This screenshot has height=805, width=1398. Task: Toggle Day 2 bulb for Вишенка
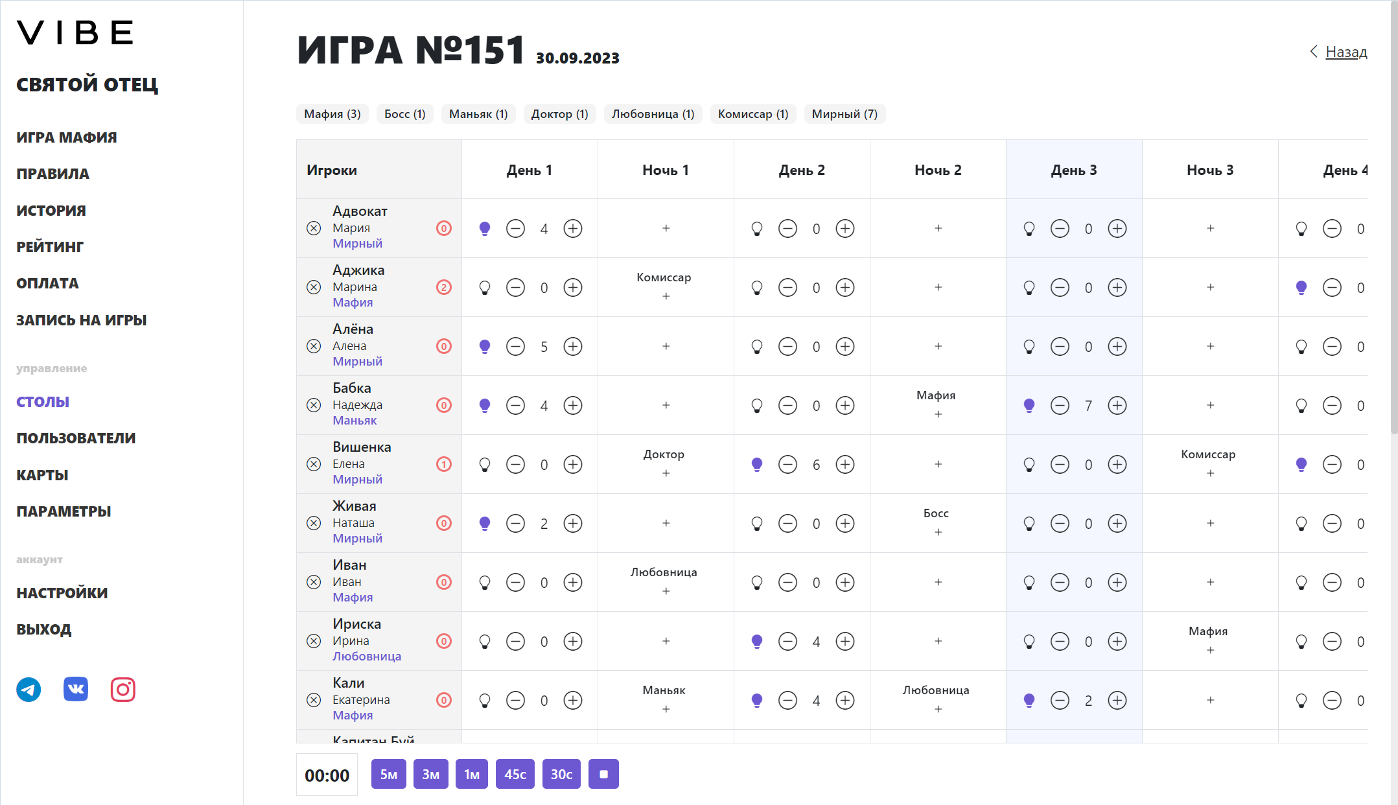[x=757, y=464]
